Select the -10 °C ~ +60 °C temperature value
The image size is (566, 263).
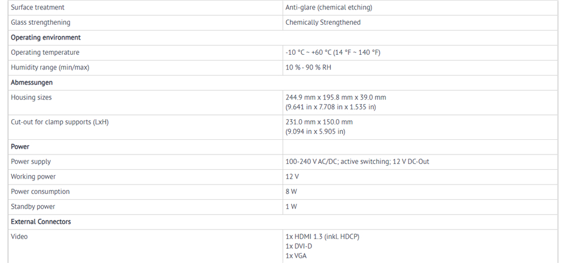point(333,52)
